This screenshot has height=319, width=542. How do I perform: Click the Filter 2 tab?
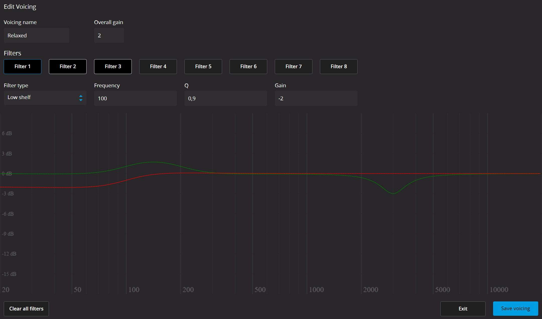pos(68,66)
